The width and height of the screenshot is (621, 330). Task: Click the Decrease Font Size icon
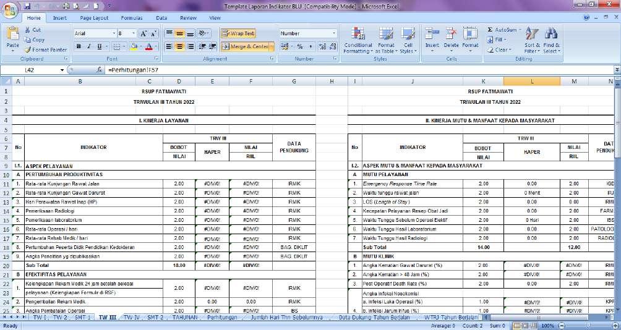pos(154,33)
